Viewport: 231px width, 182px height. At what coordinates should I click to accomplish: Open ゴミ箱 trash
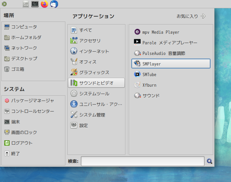pyautogui.click(x=33, y=69)
